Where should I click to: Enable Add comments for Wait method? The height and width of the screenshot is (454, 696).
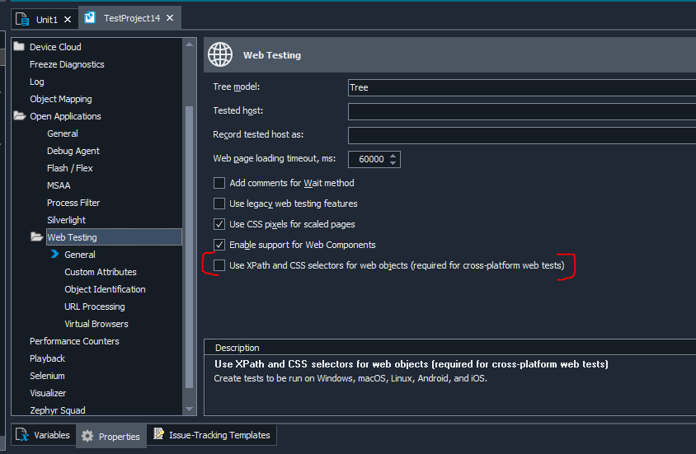[x=219, y=183]
